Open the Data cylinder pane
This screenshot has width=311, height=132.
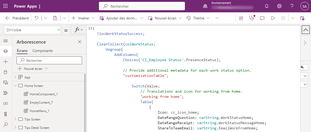[x=6, y=72]
